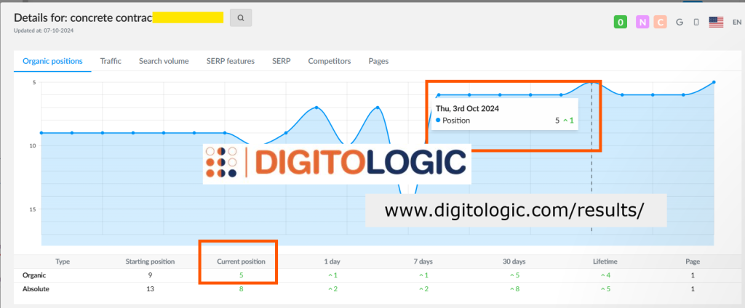Click Absolute 1 day change value

coord(332,288)
